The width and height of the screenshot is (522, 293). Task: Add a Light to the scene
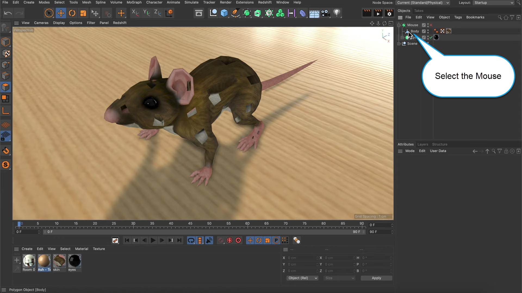(337, 13)
